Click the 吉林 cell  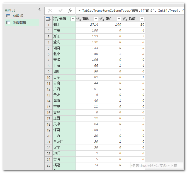64,112
